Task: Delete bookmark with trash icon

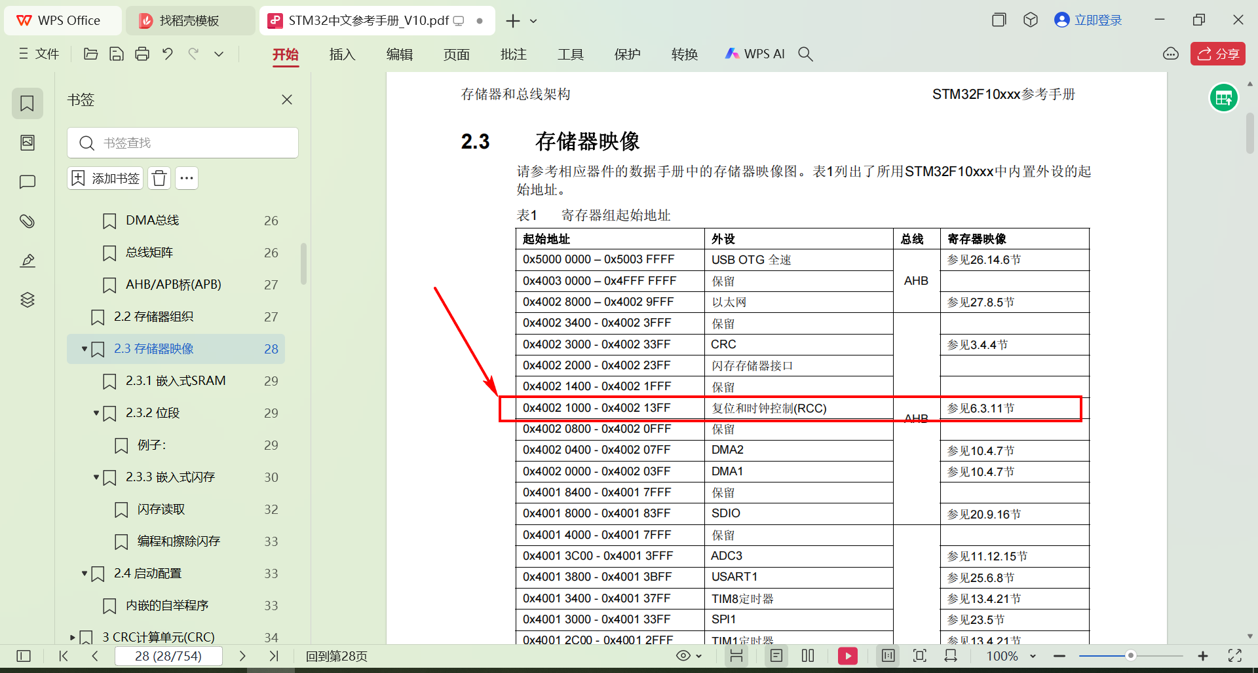Action: click(159, 178)
